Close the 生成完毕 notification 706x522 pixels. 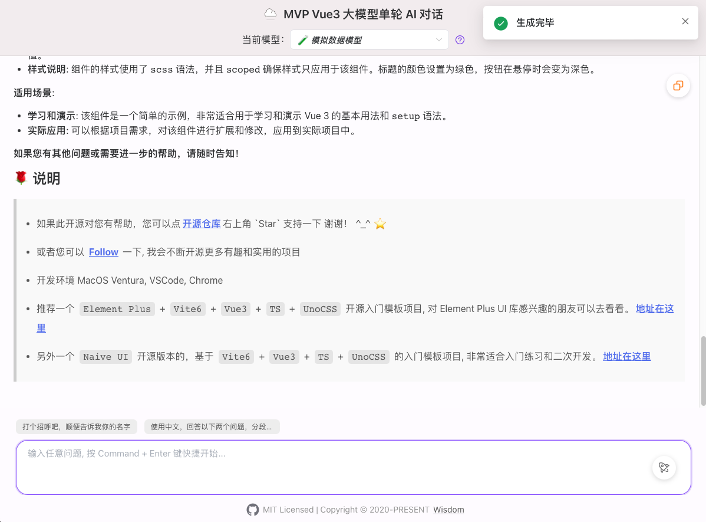(685, 22)
